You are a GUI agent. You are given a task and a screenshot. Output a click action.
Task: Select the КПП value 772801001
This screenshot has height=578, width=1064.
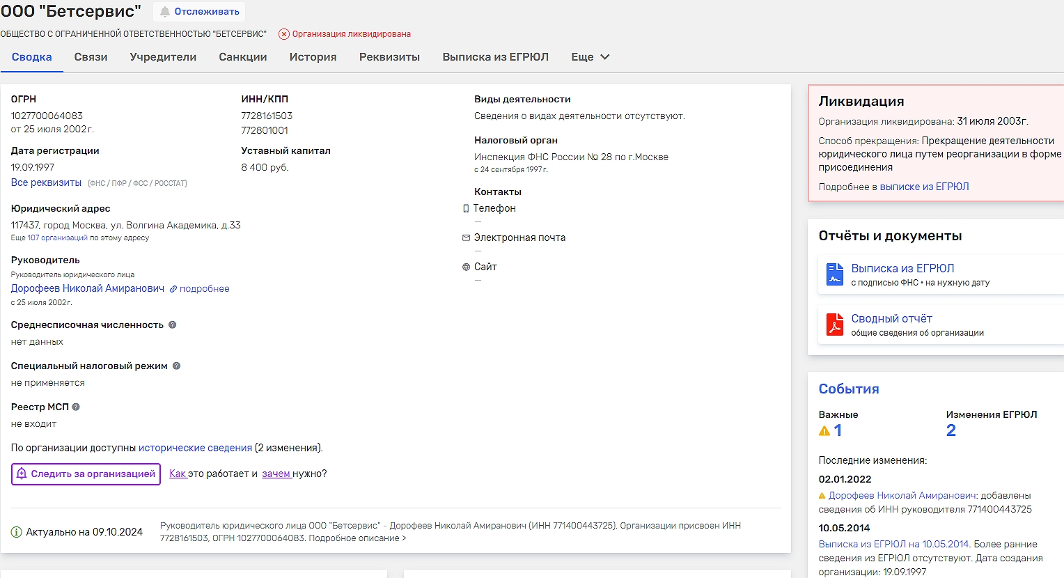tap(265, 130)
